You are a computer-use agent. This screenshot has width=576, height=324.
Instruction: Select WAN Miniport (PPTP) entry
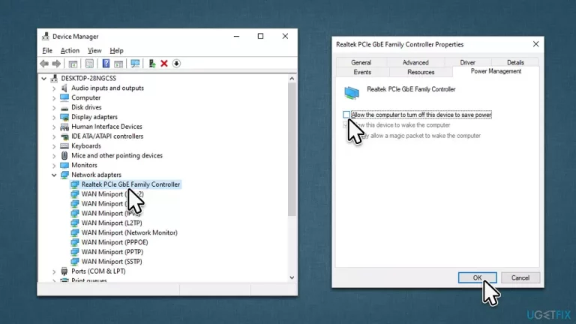point(112,252)
